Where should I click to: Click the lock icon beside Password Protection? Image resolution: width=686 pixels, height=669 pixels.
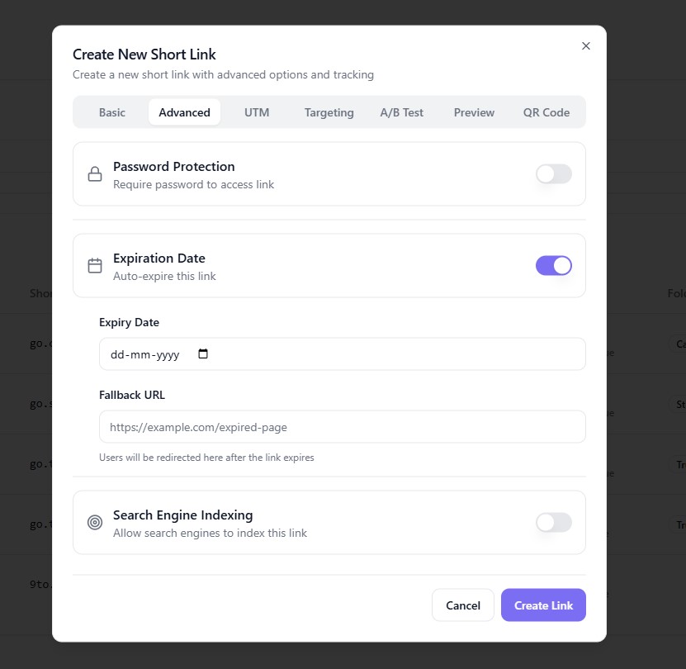click(x=95, y=173)
